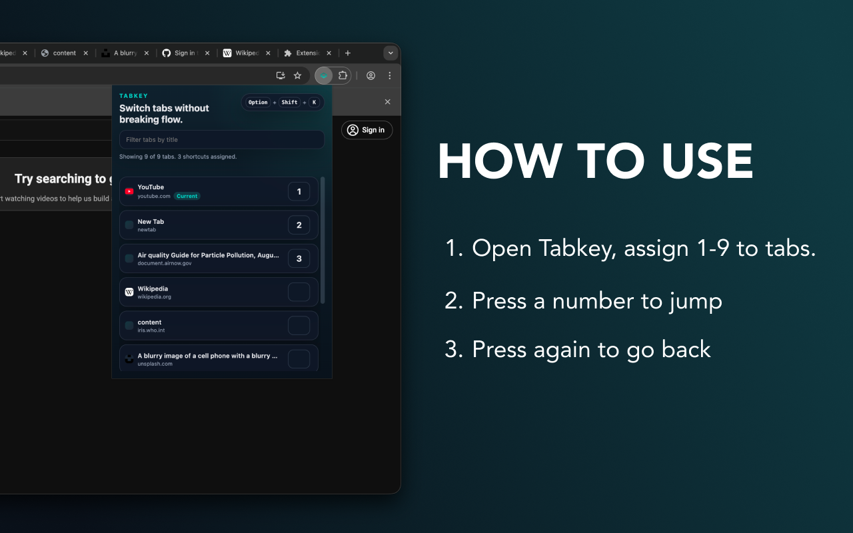
Task: Open the extensions puzzle-piece menu
Action: [343, 75]
